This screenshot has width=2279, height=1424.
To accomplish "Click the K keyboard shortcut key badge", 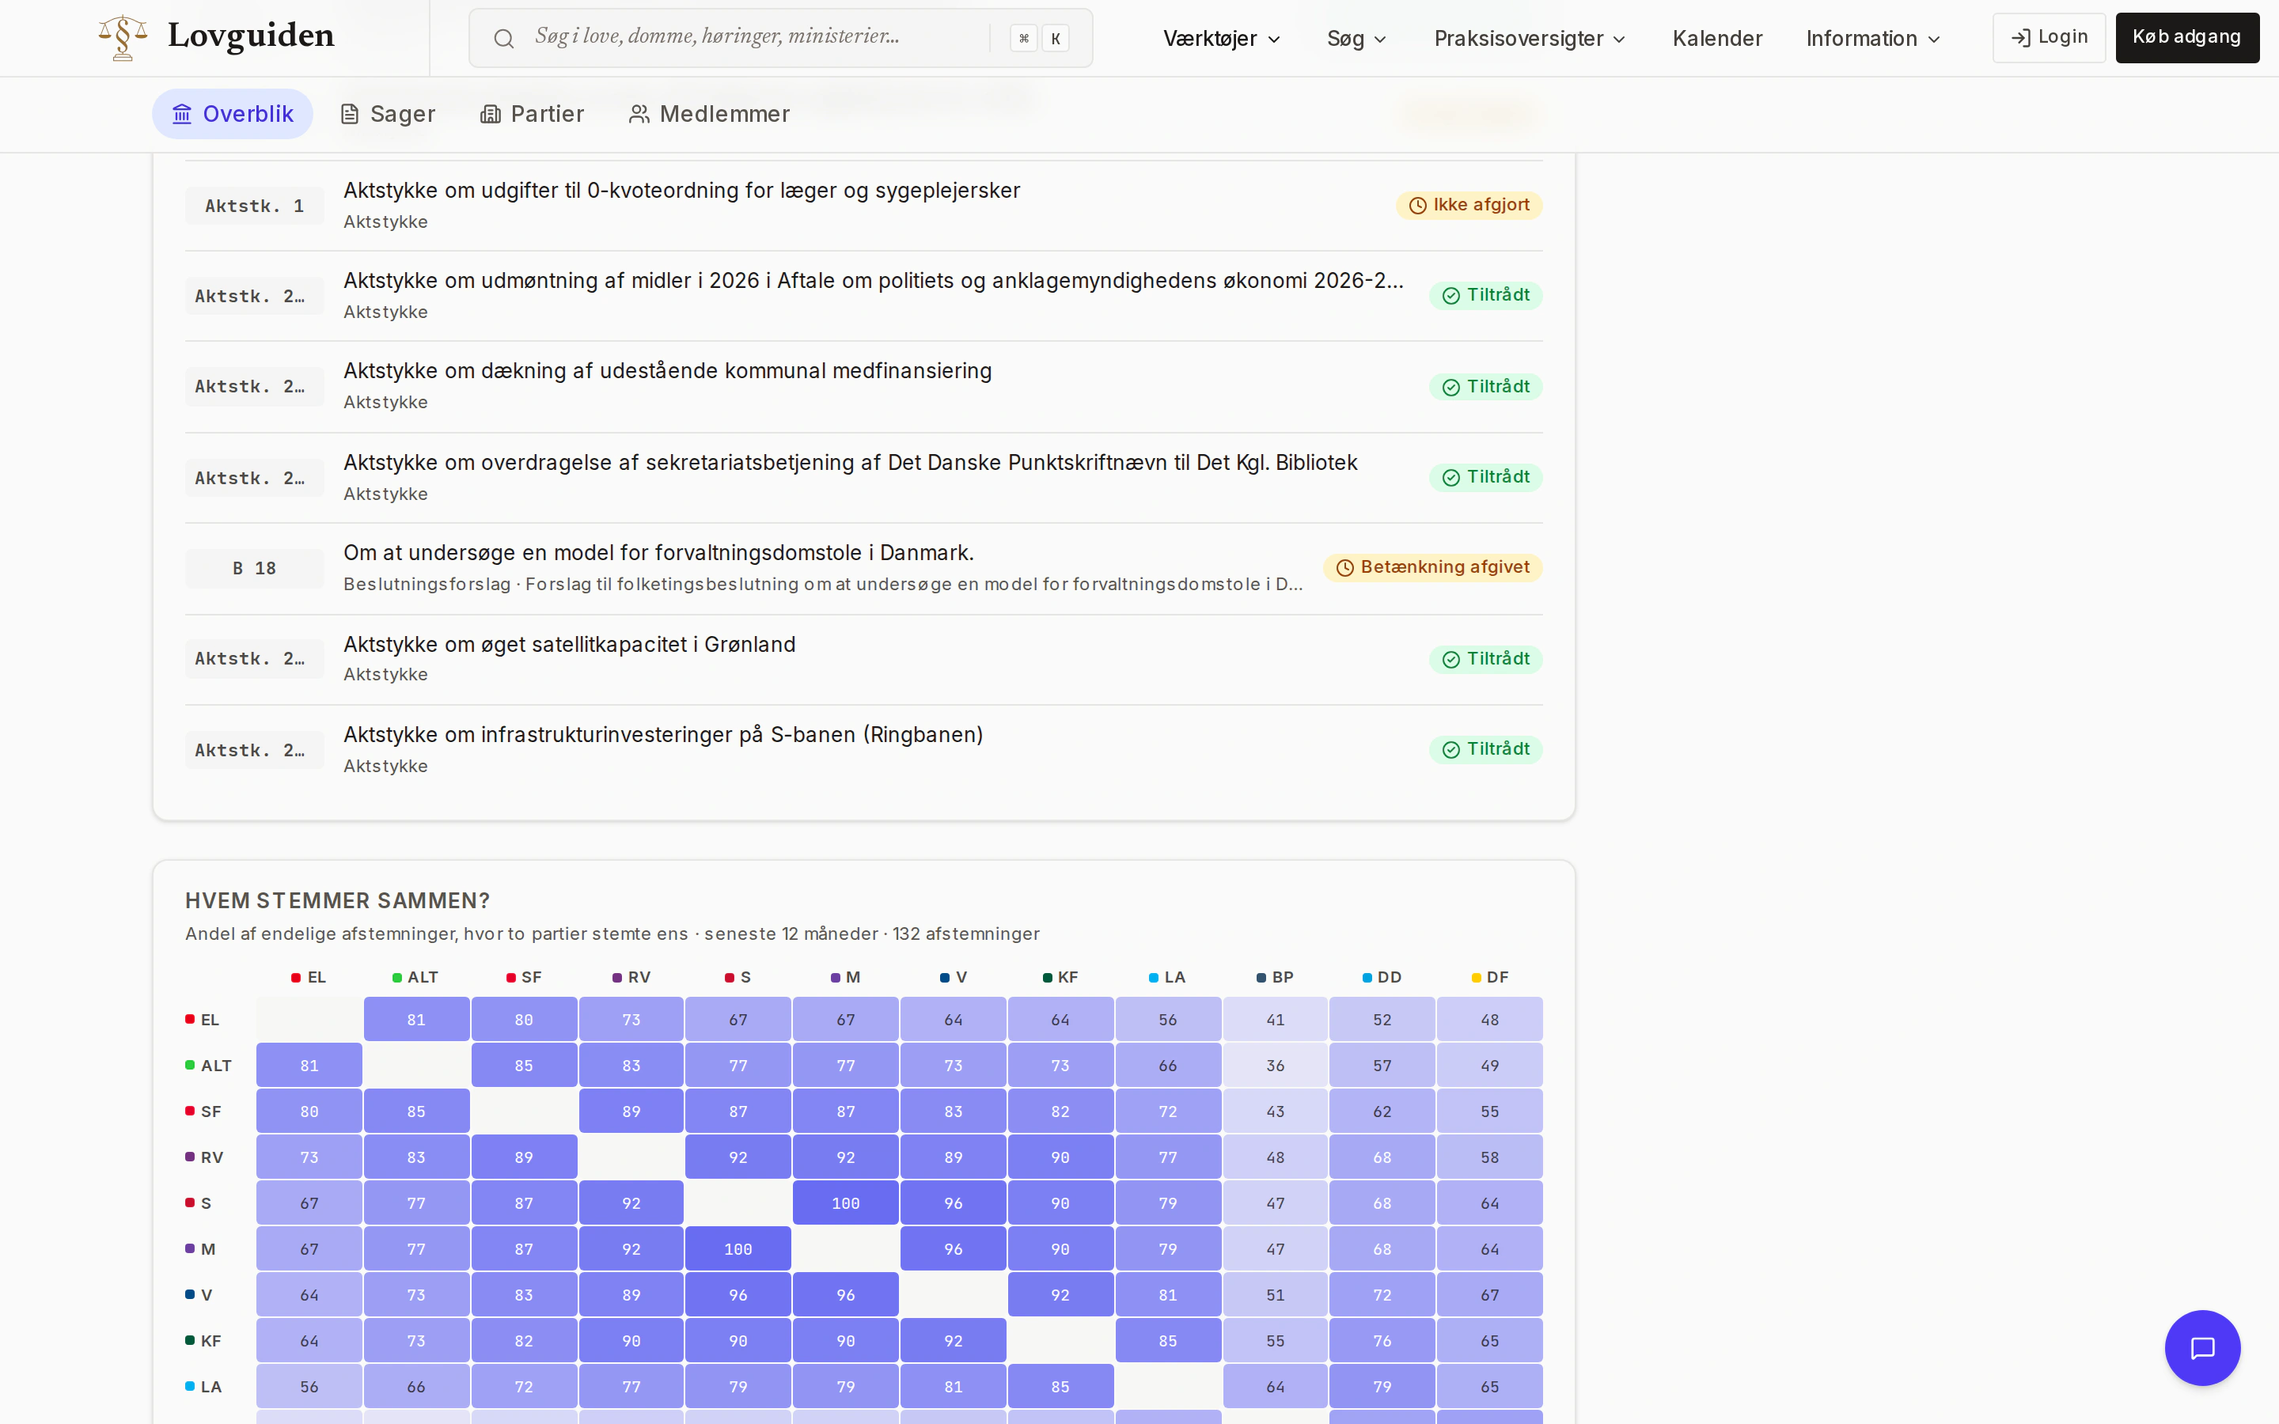I will click(1055, 39).
